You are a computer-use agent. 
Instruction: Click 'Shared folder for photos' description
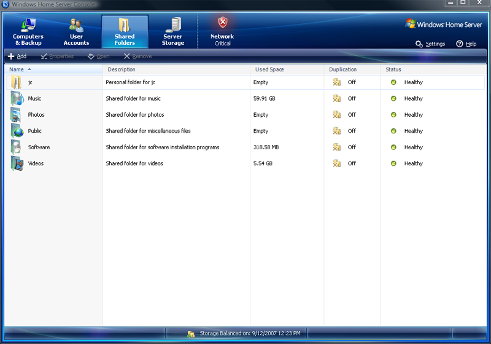pyautogui.click(x=135, y=115)
